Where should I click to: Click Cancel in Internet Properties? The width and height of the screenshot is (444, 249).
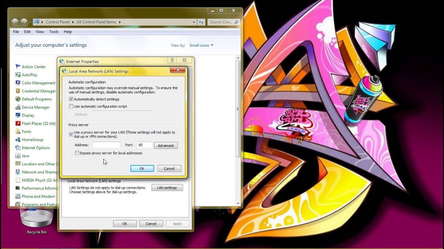[151, 224]
